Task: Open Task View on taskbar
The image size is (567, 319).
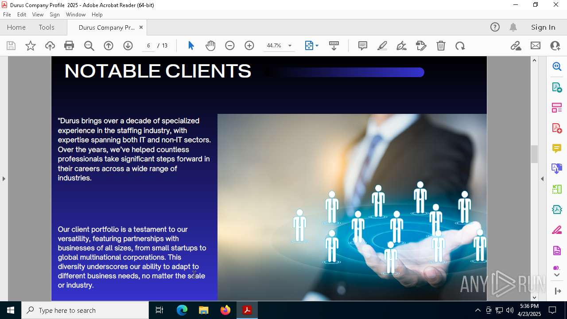Action: tap(159, 310)
